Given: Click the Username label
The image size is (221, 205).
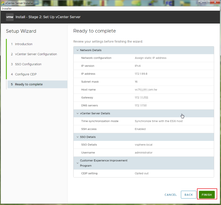Looking at the screenshot, I should click(88, 153).
